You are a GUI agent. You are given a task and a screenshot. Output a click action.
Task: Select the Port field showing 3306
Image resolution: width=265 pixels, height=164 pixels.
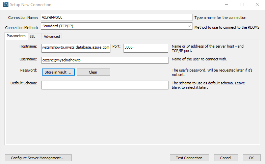(x=146, y=48)
